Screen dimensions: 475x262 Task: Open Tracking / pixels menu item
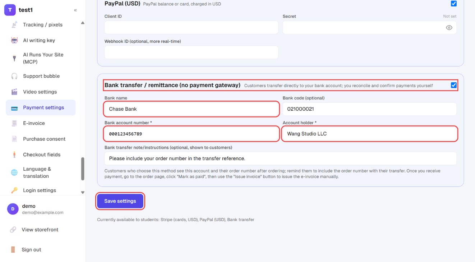pos(41,25)
